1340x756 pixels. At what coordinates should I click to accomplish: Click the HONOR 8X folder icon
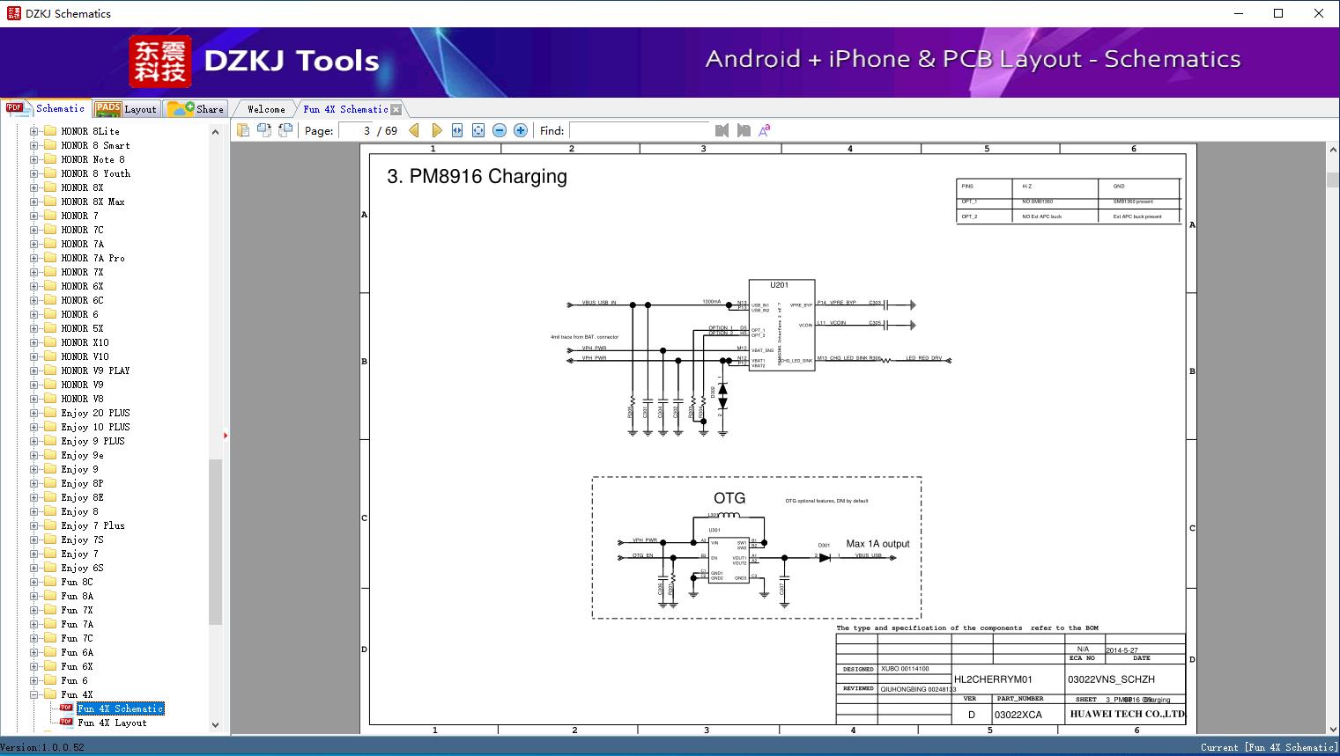(50, 187)
